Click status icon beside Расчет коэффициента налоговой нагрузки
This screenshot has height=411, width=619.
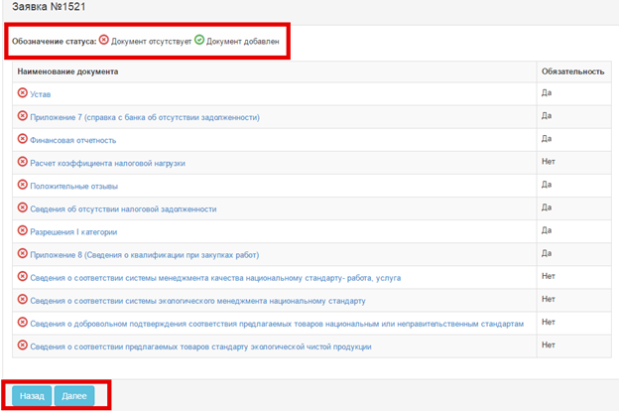(23, 162)
